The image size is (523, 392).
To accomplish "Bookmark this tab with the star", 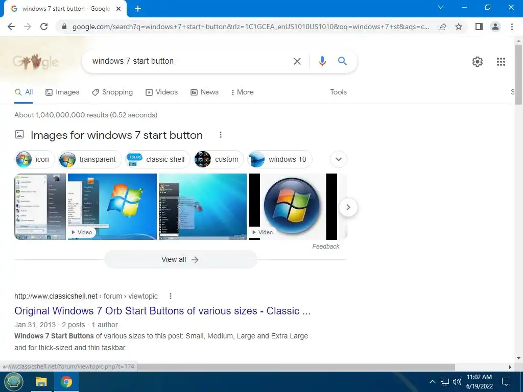I will pyautogui.click(x=459, y=27).
